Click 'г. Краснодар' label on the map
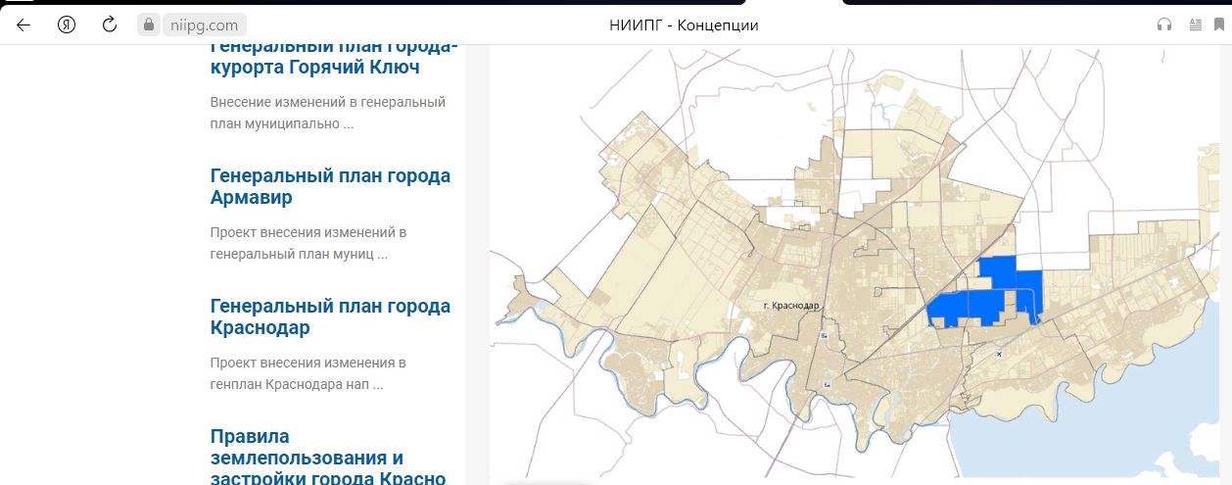This screenshot has width=1232, height=485. tap(790, 306)
